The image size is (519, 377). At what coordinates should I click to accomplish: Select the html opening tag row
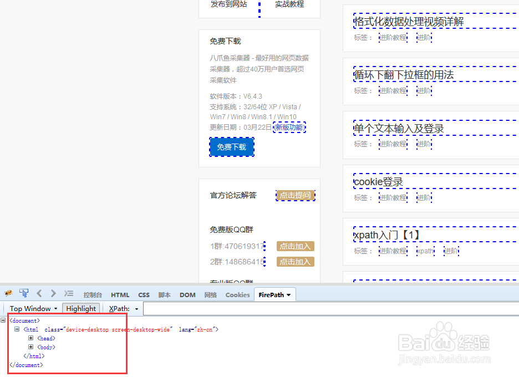[x=121, y=329]
